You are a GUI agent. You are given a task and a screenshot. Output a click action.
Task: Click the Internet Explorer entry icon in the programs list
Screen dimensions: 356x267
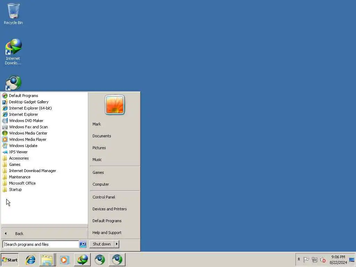[5, 114]
